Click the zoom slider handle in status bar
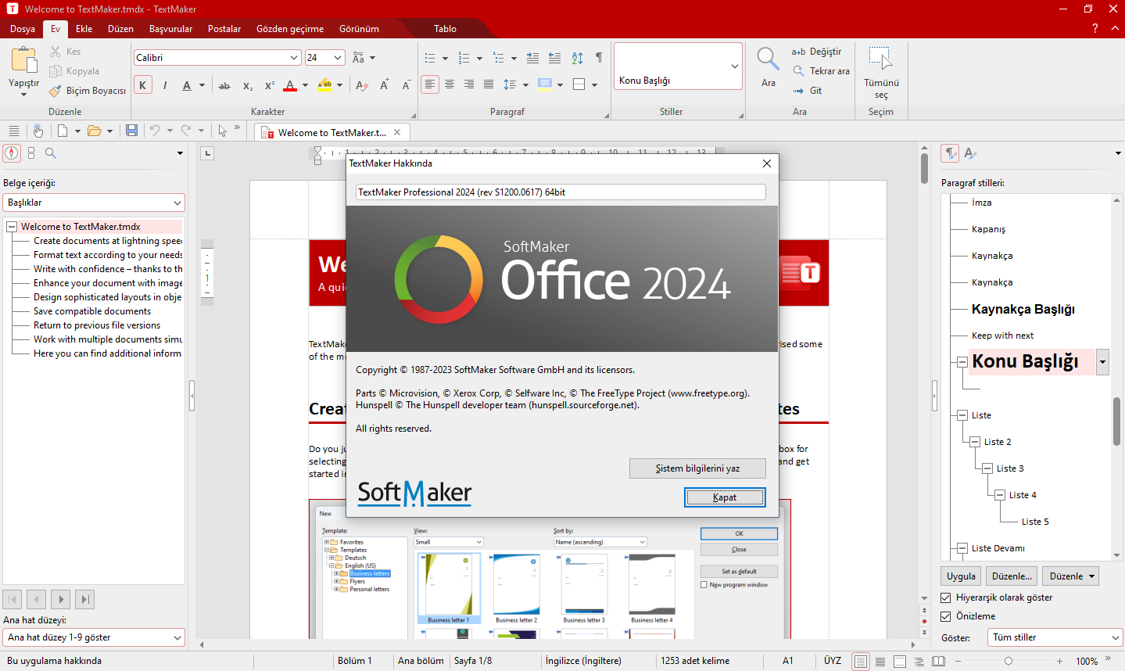 pos(1009,661)
